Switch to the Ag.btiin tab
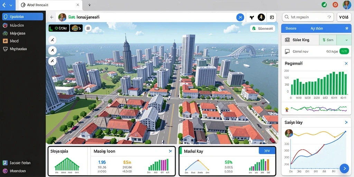 pyautogui.click(x=317, y=28)
